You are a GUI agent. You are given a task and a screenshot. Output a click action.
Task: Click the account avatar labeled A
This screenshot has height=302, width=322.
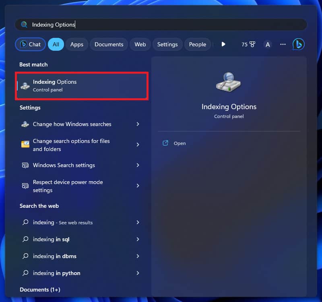(268, 44)
